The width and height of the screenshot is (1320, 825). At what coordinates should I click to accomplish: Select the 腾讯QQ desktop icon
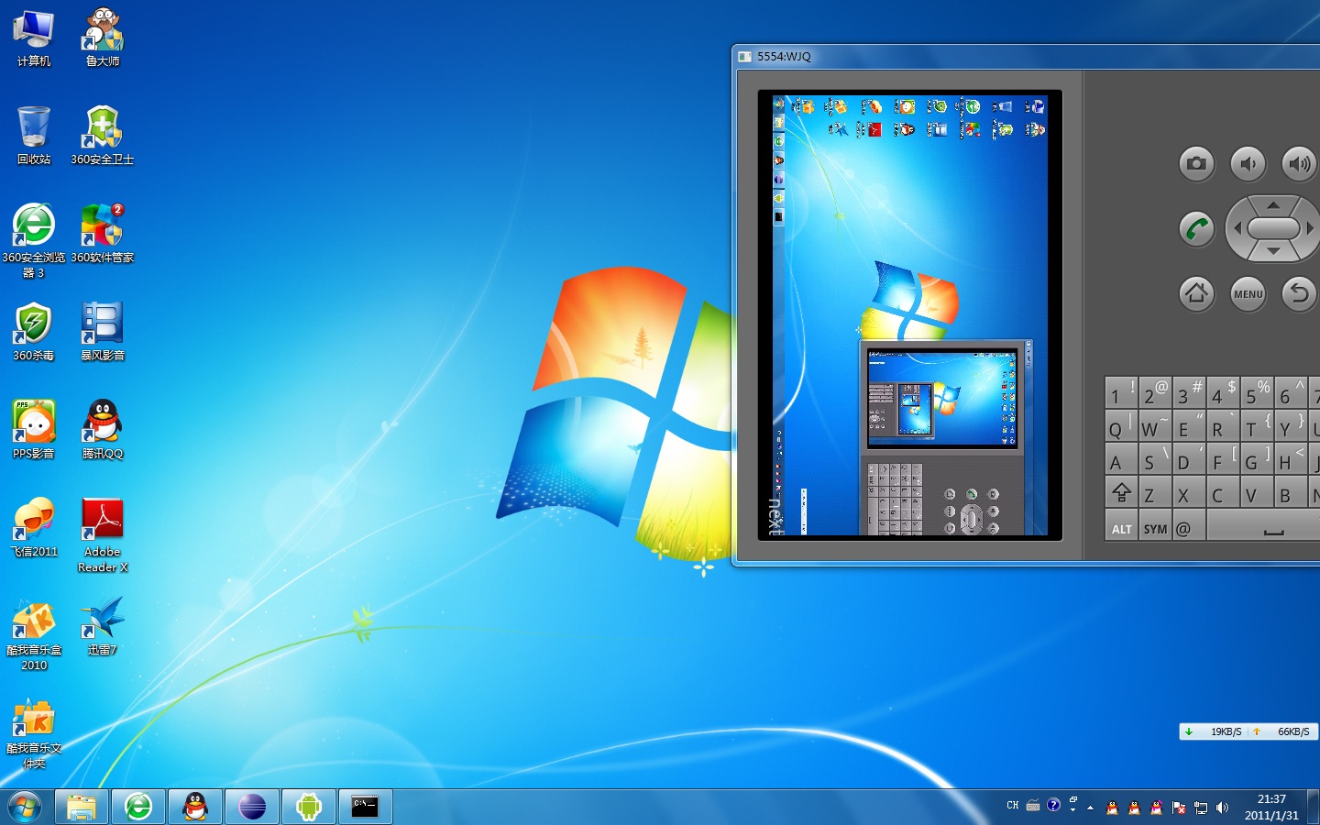103,430
